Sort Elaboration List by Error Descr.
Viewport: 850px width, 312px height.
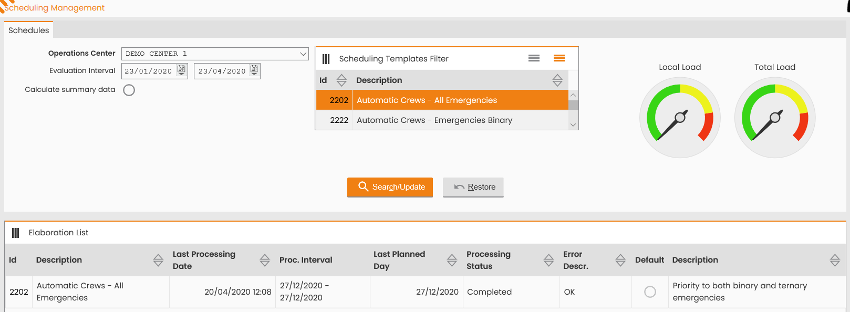tap(620, 260)
